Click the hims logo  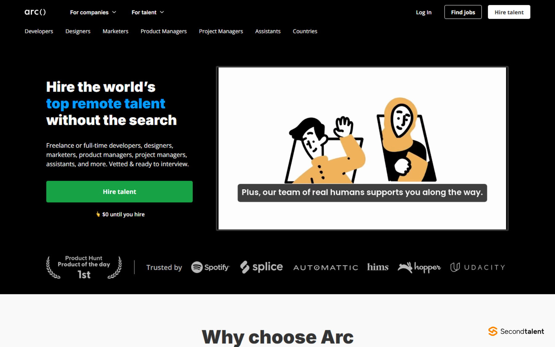coord(378,267)
